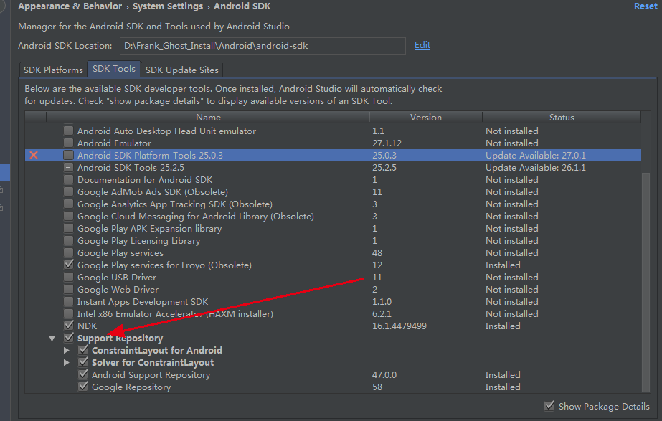This screenshot has width=662, height=421.
Task: Click the Android SDK Location path field
Action: coord(263,46)
